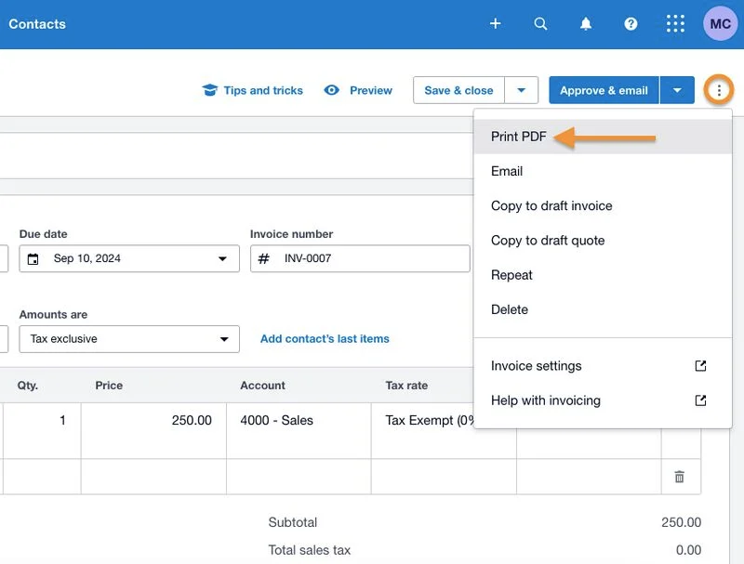The width and height of the screenshot is (744, 564).
Task: Choose Delete in the menu
Action: pos(603,309)
